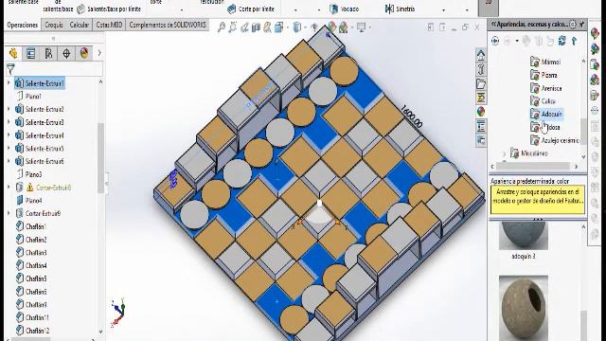Click the Simetría mirror tool
606x341 pixels.
pos(400,9)
